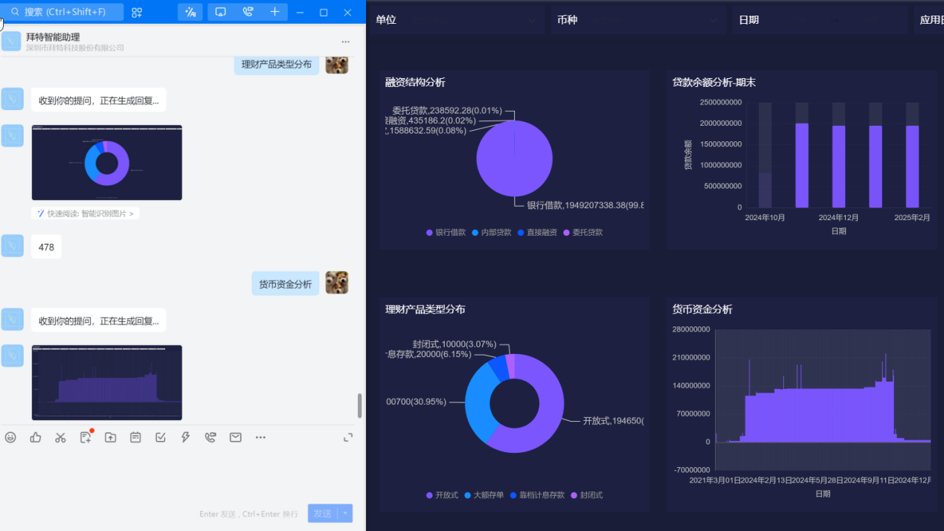Screen dimensions: 944x531
Task: Toggle 大额存单 legend in 理财产品类型分布 chart
Action: (484, 495)
